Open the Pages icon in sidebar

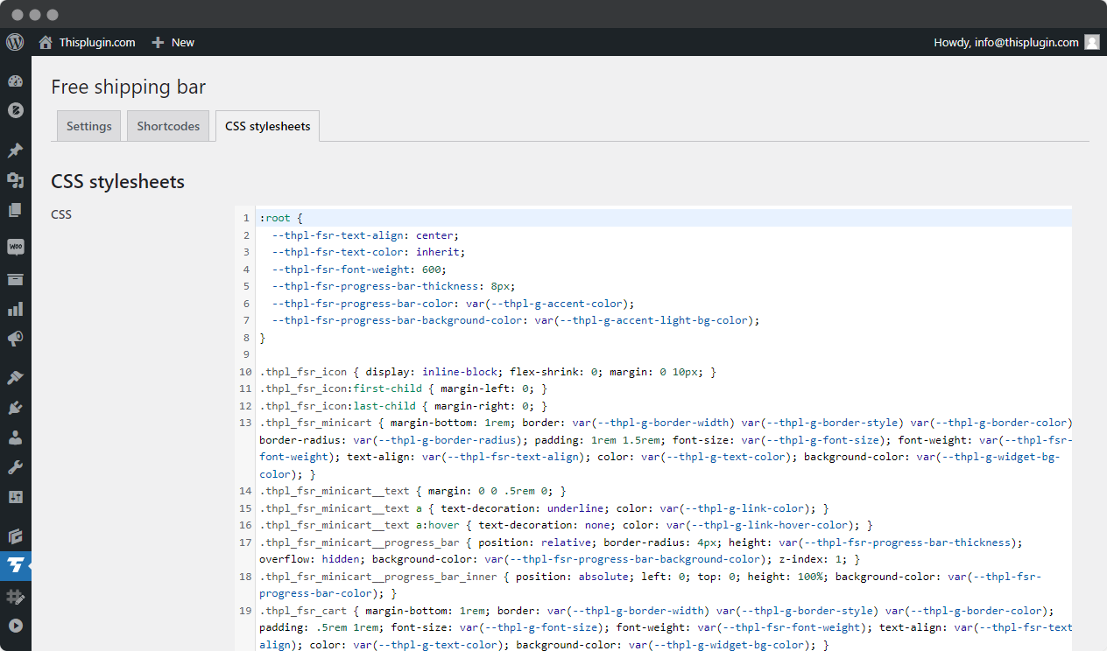click(15, 210)
